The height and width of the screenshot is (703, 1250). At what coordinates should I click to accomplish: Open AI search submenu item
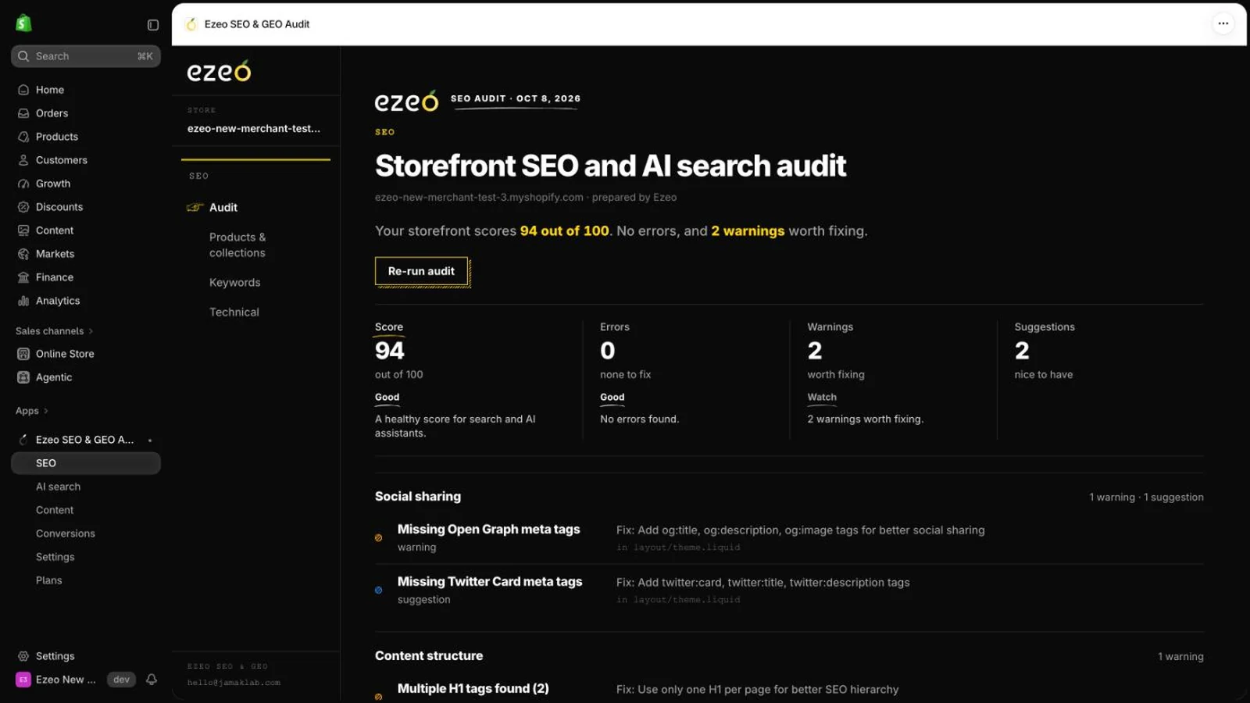(58, 487)
